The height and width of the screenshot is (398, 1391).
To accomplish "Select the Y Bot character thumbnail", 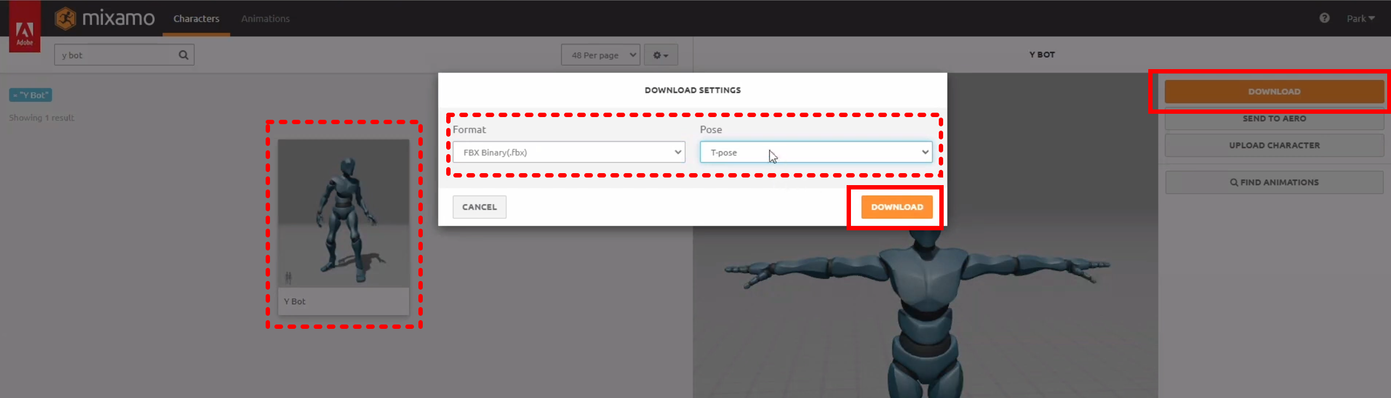I will 344,213.
